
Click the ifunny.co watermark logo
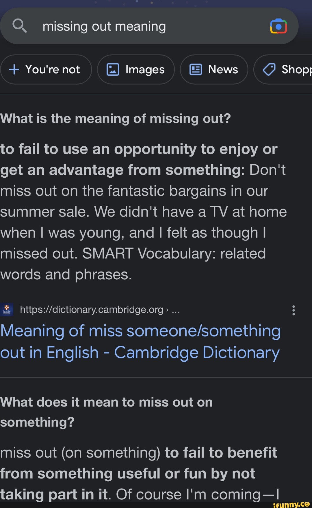[291, 504]
